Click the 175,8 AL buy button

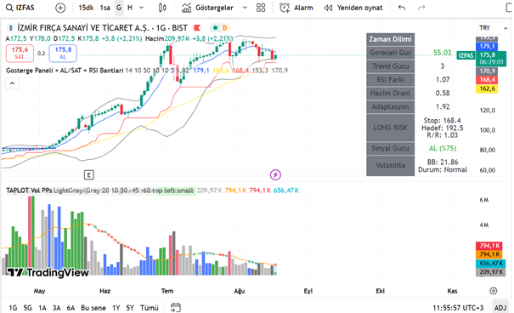point(63,53)
